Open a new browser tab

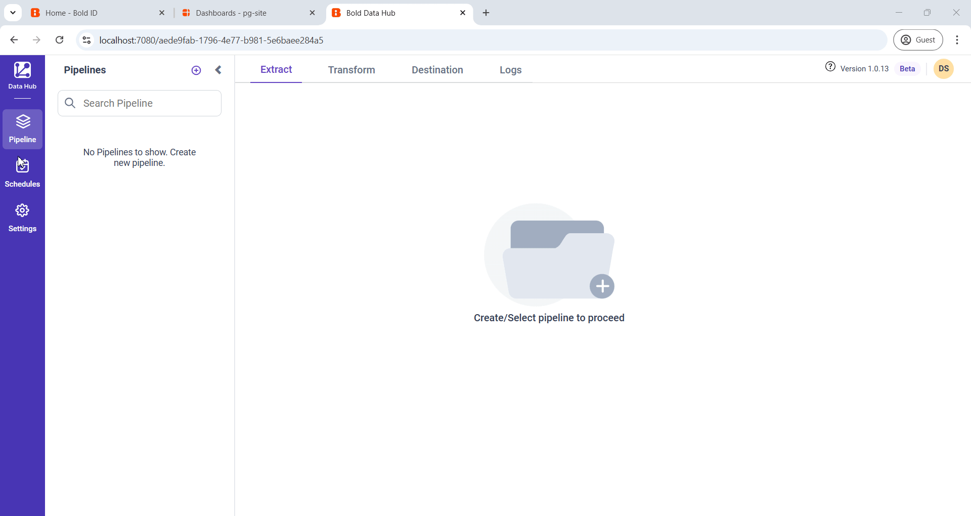(486, 13)
